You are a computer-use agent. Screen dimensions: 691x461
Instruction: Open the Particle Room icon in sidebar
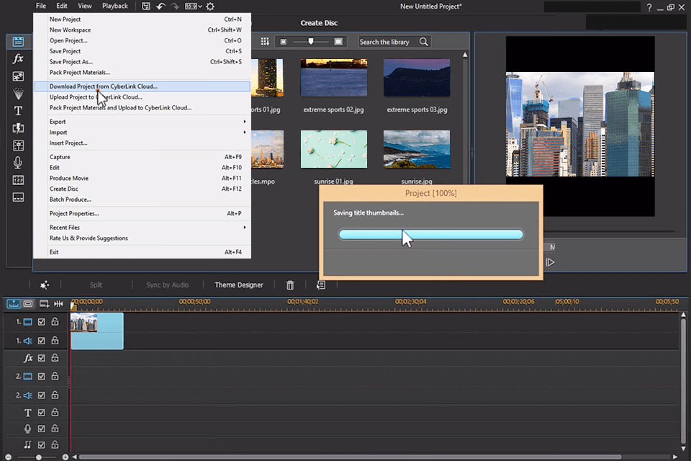18,94
